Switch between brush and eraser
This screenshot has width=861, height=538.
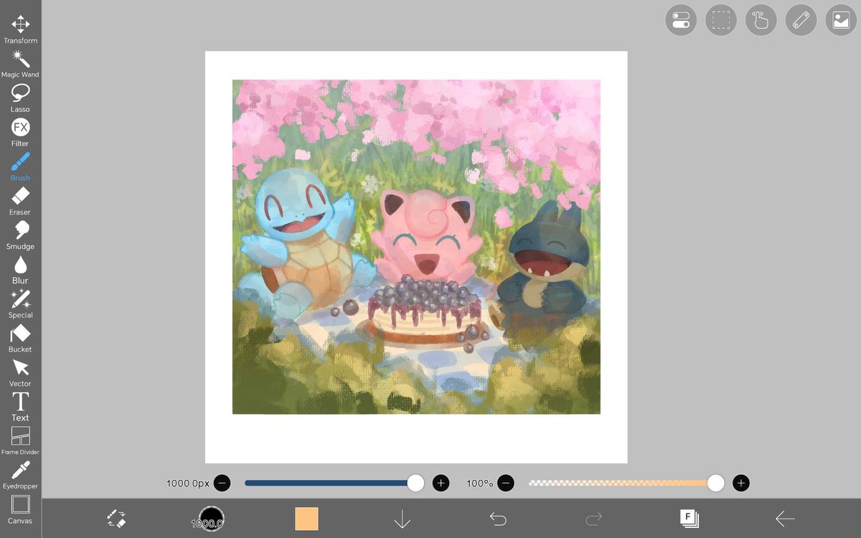point(116,519)
